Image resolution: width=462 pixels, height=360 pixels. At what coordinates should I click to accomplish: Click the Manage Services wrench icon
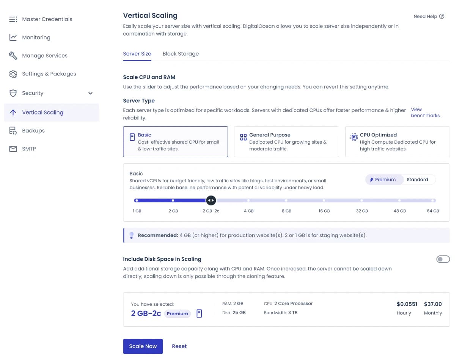[13, 55]
